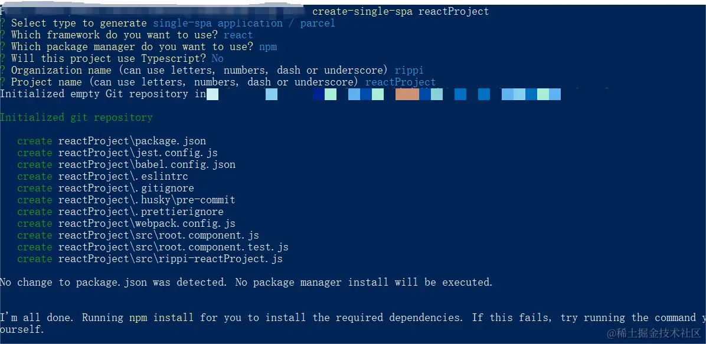This screenshot has width=706, height=344.
Task: Click the src\rippi-reactProject.js file line
Action: pos(150,259)
